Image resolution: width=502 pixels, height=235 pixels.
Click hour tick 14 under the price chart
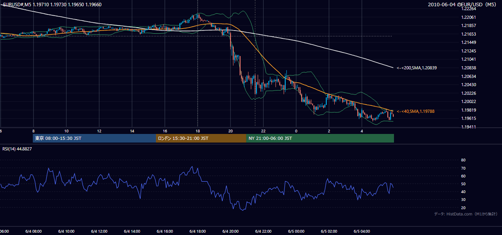click(x=132, y=131)
